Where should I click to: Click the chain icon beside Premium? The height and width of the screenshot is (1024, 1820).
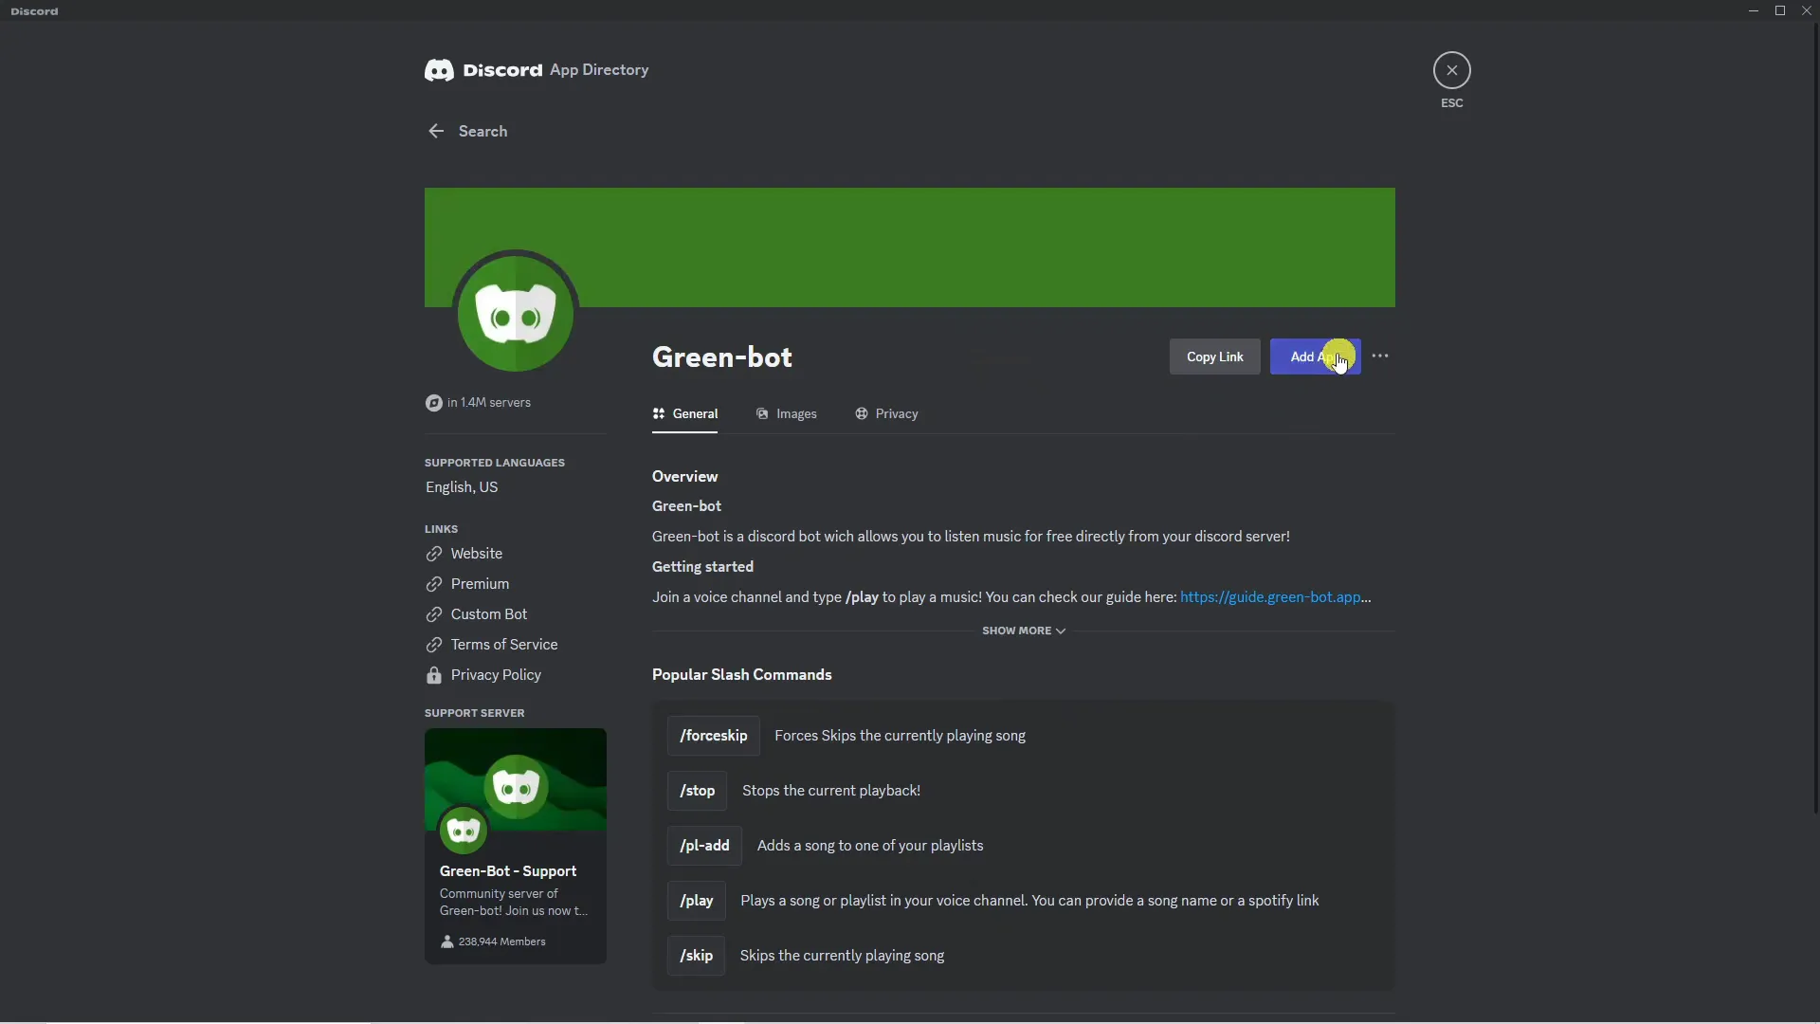434,584
